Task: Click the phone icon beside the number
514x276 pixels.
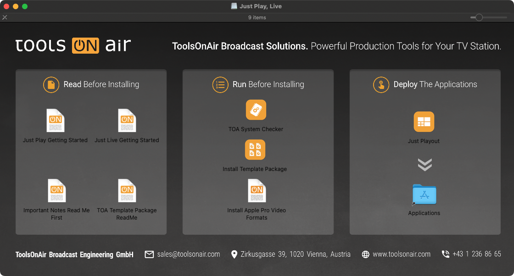Action: pyautogui.click(x=446, y=254)
